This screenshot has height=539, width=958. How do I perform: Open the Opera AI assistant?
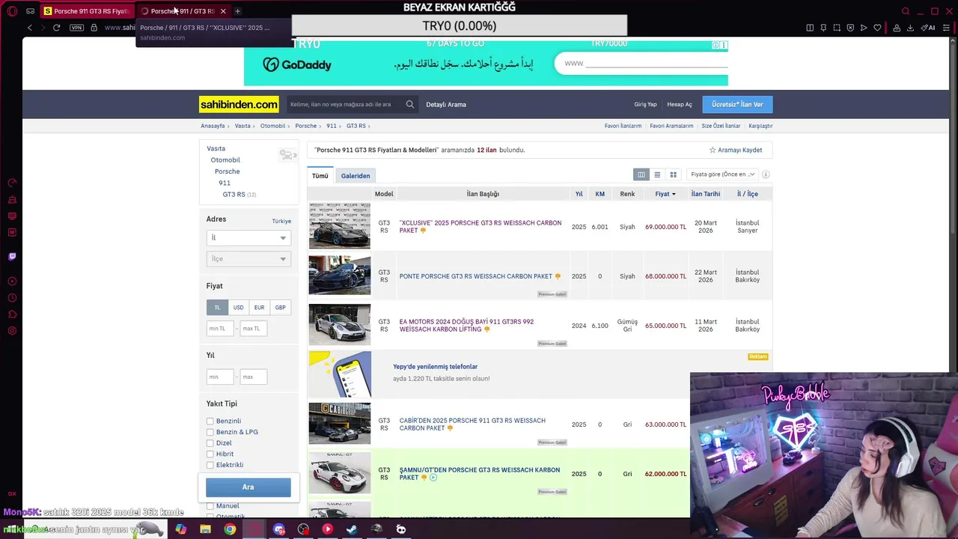click(928, 28)
